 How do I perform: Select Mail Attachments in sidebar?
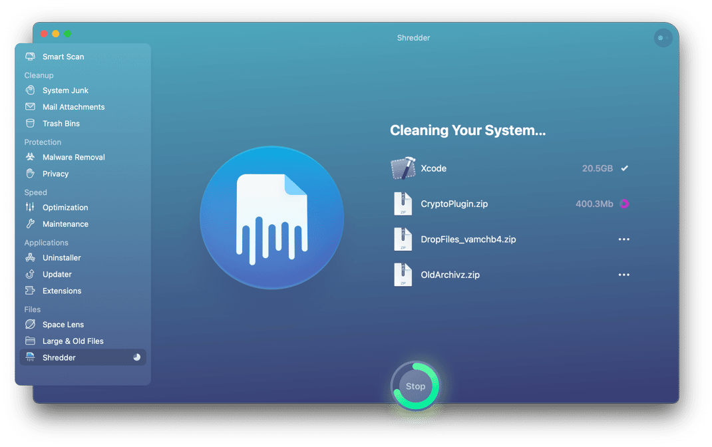(83, 107)
